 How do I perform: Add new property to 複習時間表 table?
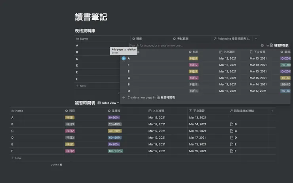click(x=272, y=111)
